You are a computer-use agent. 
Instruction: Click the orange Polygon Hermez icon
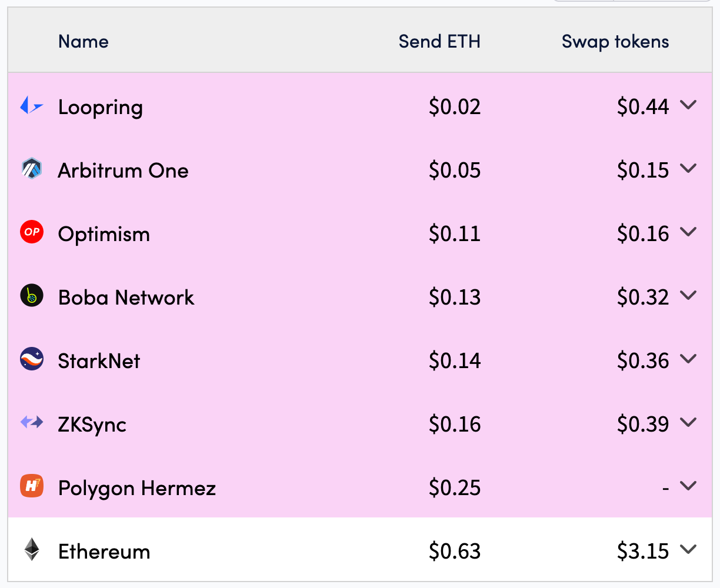click(x=32, y=486)
